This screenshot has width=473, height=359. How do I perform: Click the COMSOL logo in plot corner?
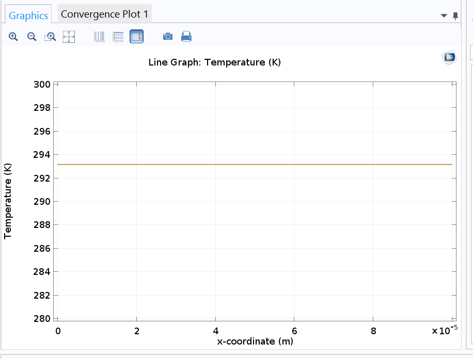point(449,57)
